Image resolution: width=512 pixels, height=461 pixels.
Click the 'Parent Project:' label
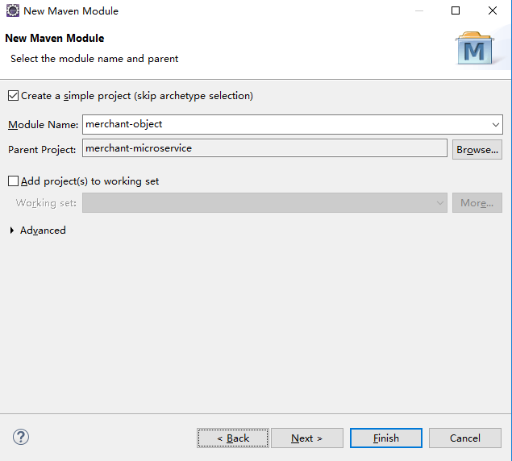[42, 150]
